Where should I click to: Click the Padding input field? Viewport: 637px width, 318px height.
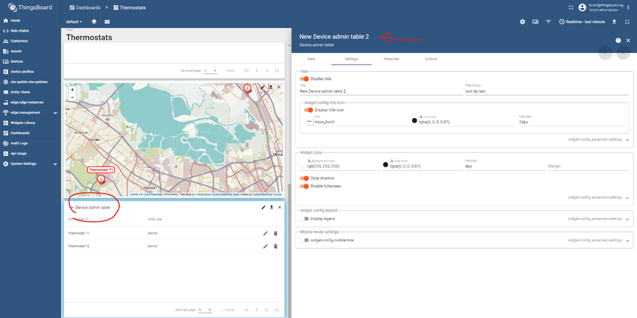(505, 166)
